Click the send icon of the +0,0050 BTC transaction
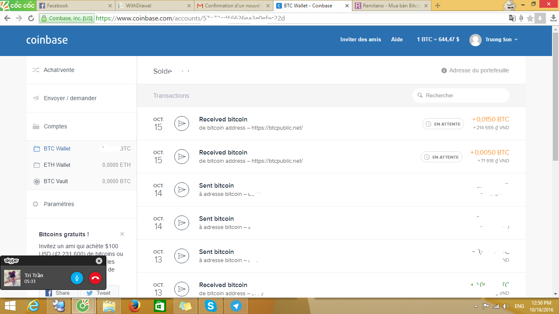The height and width of the screenshot is (314, 559). (x=181, y=157)
